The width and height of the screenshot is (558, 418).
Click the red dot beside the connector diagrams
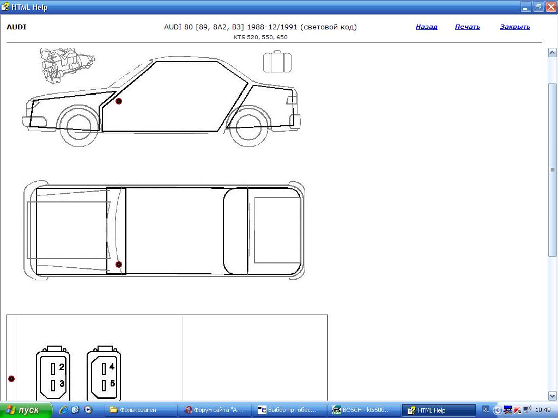(x=11, y=379)
